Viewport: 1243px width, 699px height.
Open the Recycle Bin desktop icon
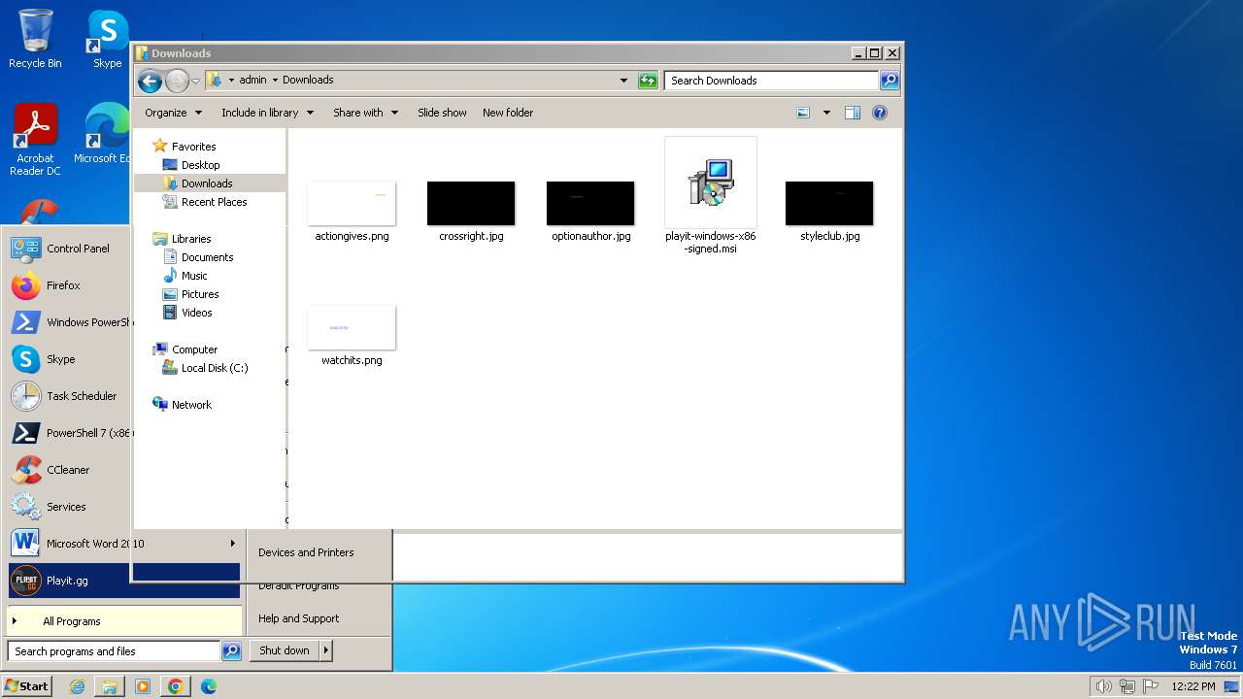coord(35,39)
